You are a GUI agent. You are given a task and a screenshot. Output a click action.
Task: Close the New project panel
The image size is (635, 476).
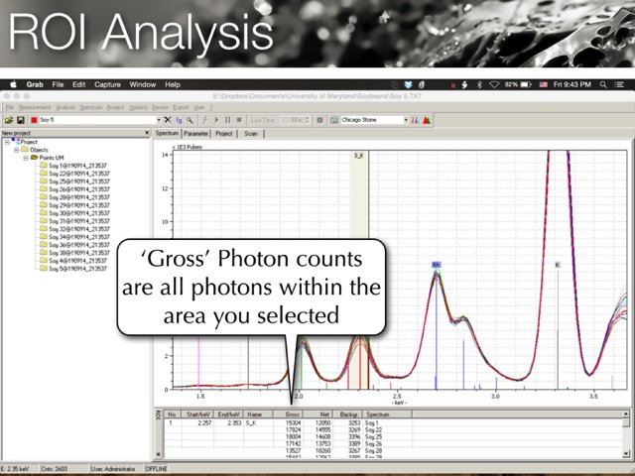(x=149, y=133)
